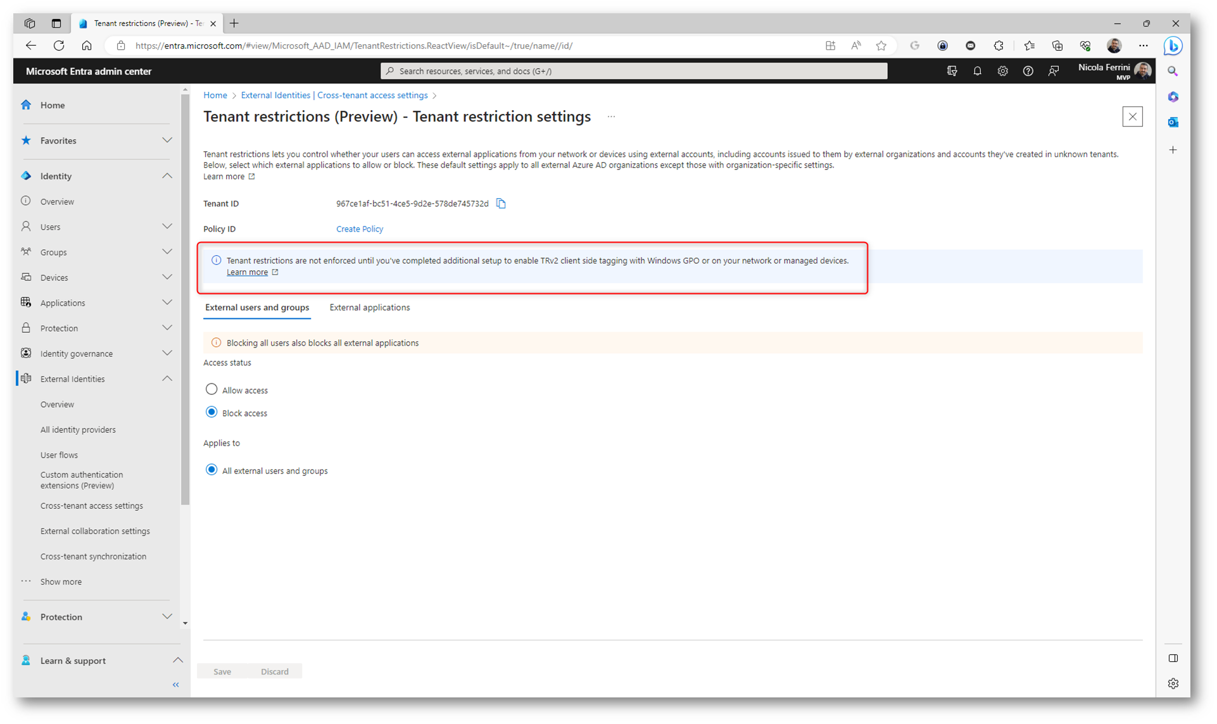Screen dimensions: 1217x724
Task: Close the Tenant restrictions pane
Action: [1132, 117]
